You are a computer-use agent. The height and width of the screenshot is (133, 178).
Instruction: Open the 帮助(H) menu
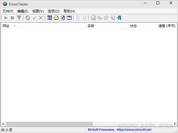(69, 11)
